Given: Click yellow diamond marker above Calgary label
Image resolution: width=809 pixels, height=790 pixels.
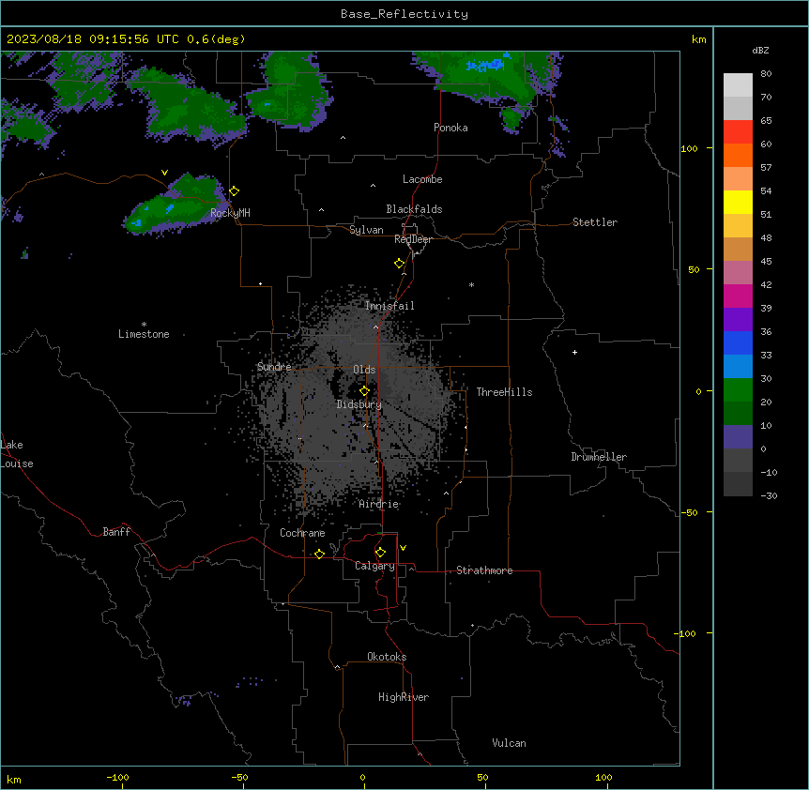Looking at the screenshot, I should tap(380, 553).
